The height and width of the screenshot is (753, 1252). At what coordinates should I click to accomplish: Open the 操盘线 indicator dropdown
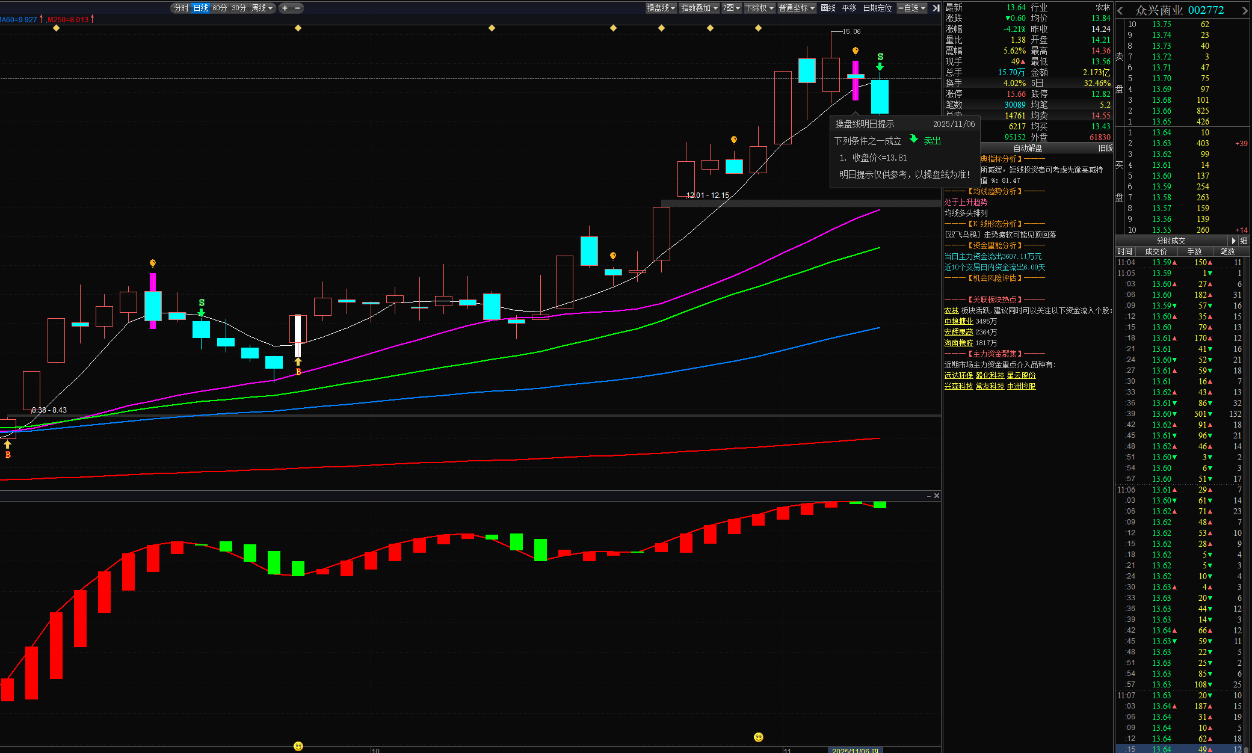coord(661,8)
